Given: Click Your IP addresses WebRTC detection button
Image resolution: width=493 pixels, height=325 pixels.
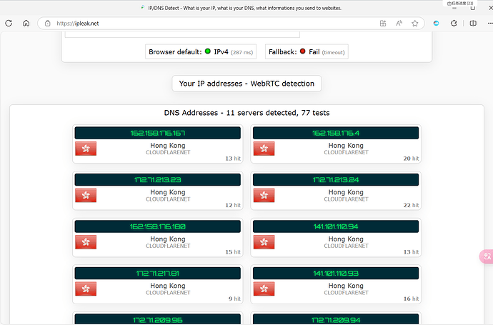Looking at the screenshot, I should [x=246, y=84].
